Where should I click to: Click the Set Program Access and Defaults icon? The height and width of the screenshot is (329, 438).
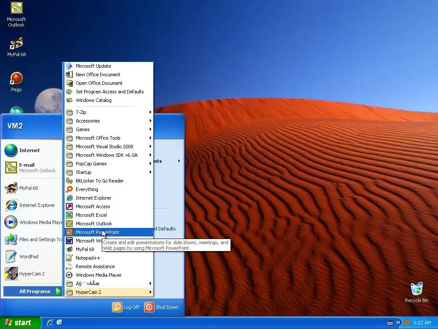point(69,92)
